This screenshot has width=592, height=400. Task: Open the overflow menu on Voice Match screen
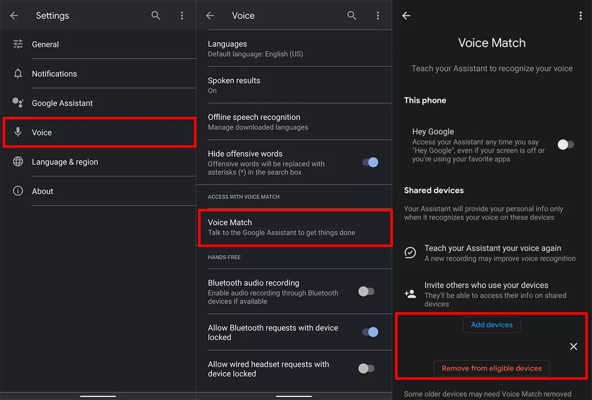pyautogui.click(x=581, y=16)
